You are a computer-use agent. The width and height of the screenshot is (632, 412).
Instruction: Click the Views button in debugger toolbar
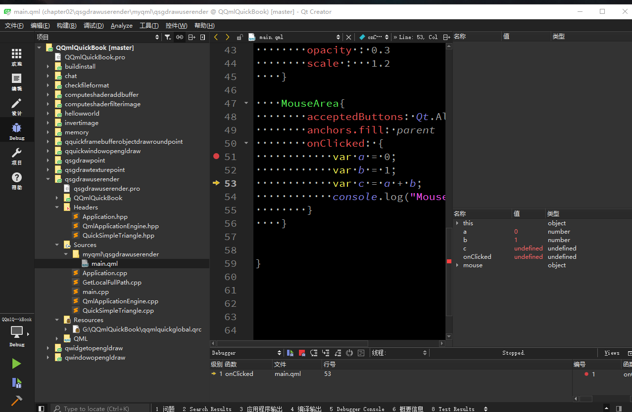click(x=612, y=353)
